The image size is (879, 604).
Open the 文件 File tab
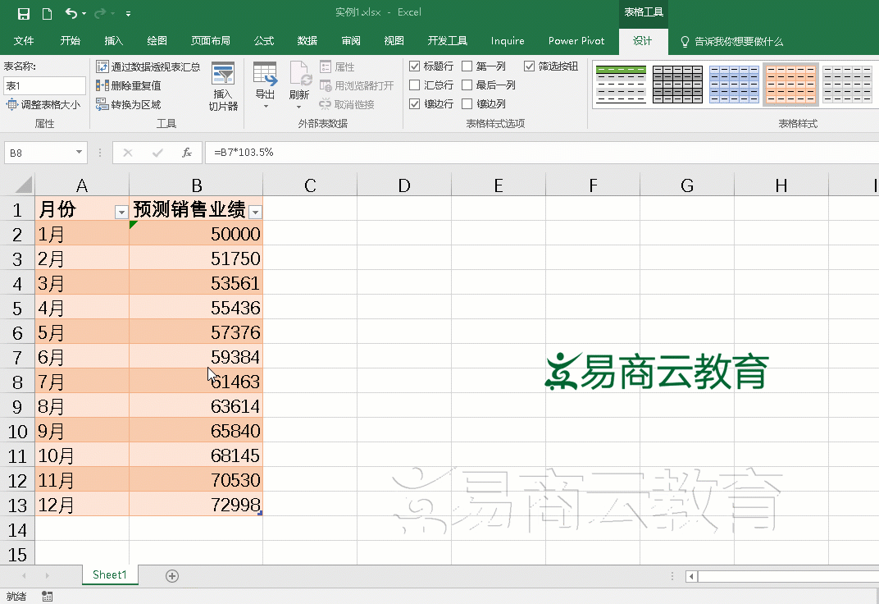[24, 41]
